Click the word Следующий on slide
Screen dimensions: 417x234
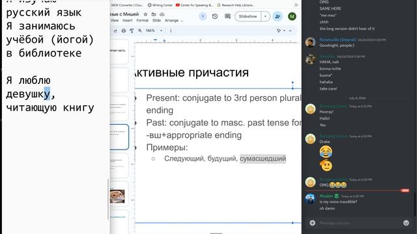pyautogui.click(x=184, y=159)
